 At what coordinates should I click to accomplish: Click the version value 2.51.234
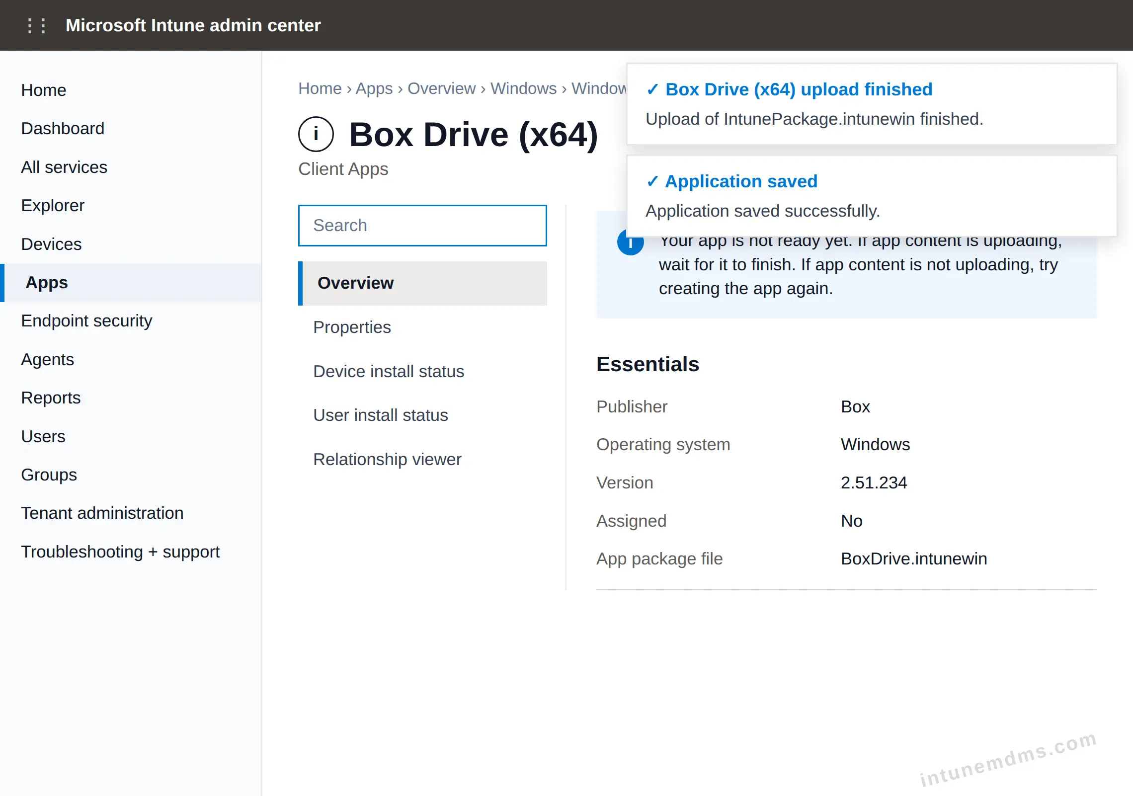click(x=874, y=482)
